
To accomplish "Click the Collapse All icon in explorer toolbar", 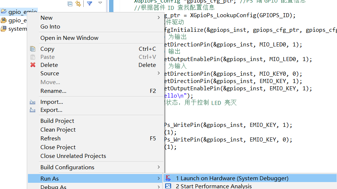I will (70, 4).
